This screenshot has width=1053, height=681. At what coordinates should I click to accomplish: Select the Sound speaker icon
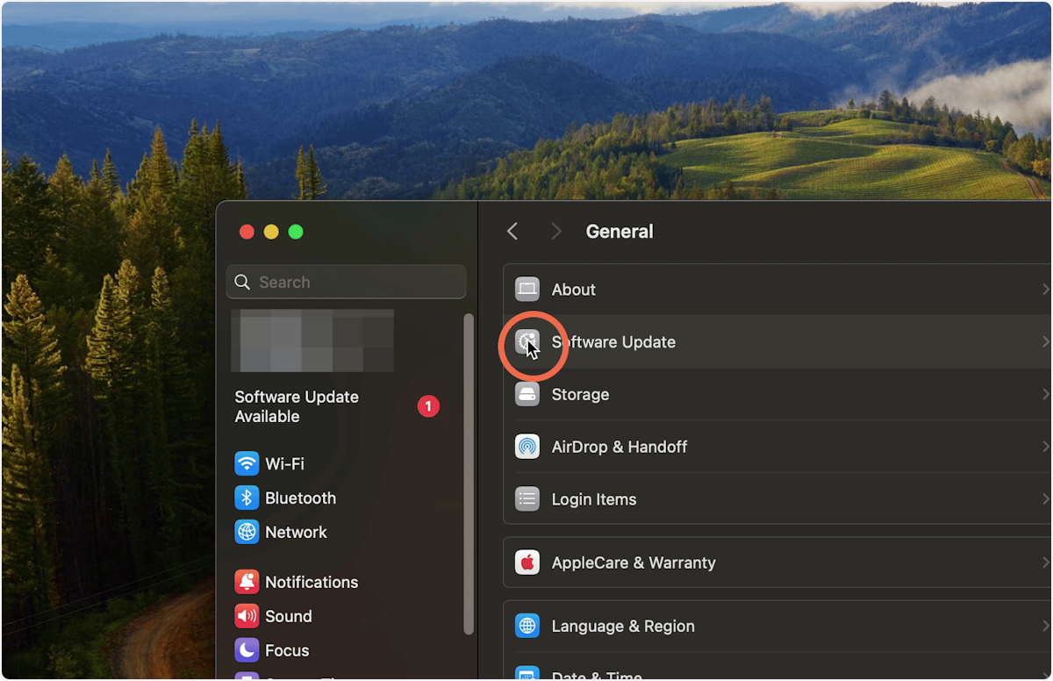(x=247, y=616)
